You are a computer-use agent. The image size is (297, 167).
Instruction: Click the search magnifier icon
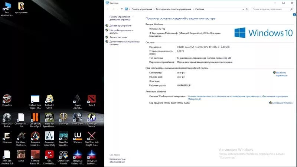point(291,9)
